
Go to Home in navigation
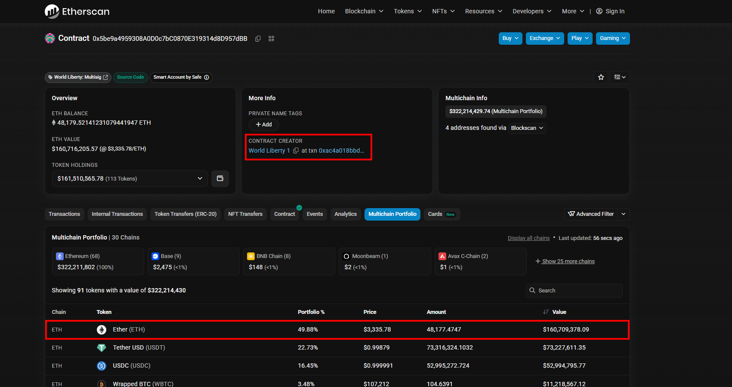[x=326, y=11]
